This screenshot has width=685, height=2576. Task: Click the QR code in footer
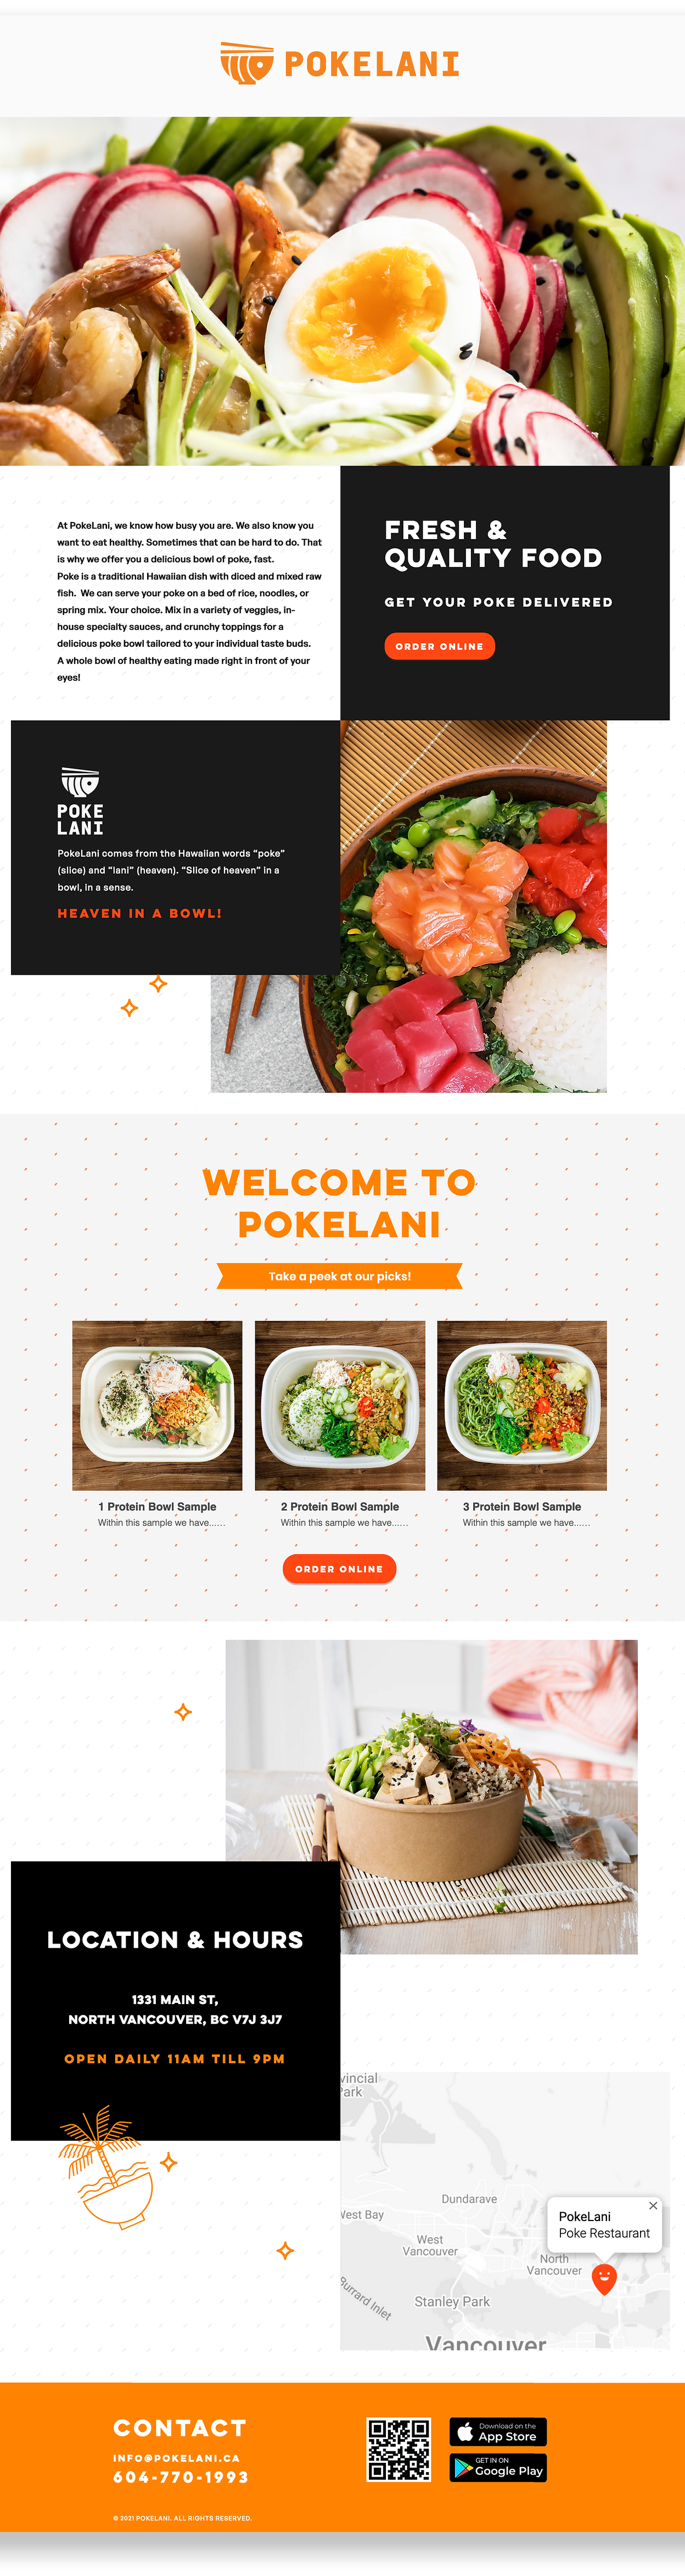398,2449
